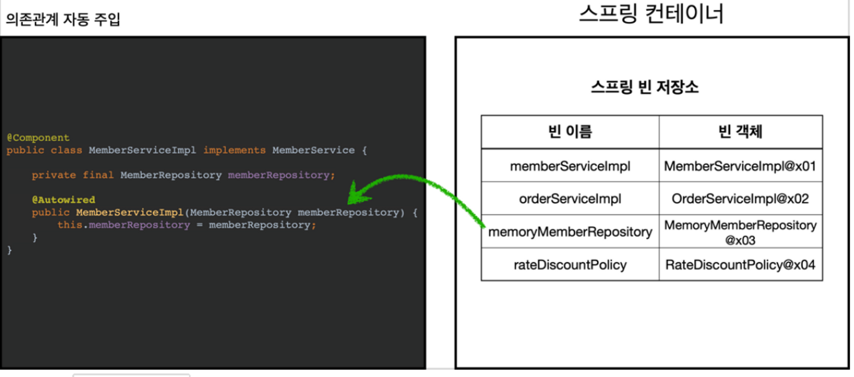Click the 'this.memberRepository = memberRepository;' line
This screenshot has height=377, width=854.
pyautogui.click(x=187, y=225)
